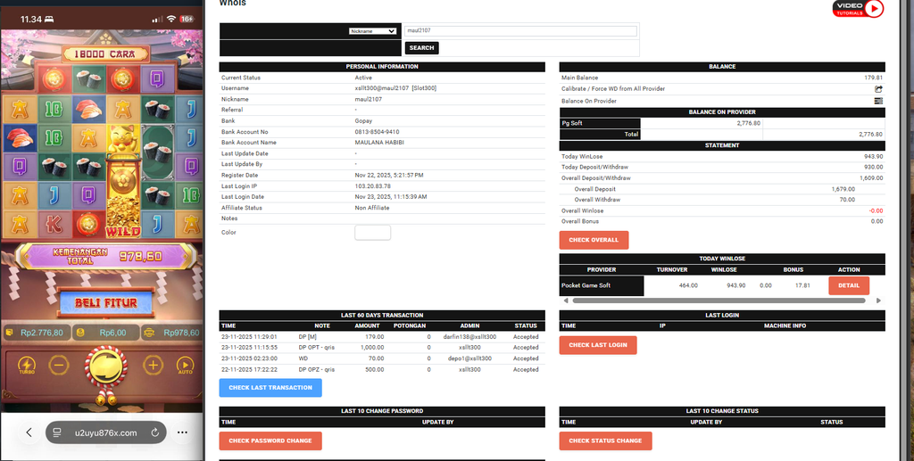914x461 pixels.
Task: Click the CHECK LAST TRANSACTION button
Action: tap(270, 388)
